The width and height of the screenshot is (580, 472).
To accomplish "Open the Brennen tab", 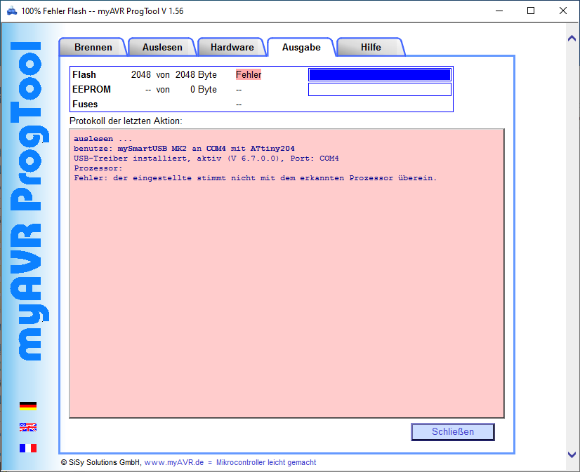I will pos(93,47).
